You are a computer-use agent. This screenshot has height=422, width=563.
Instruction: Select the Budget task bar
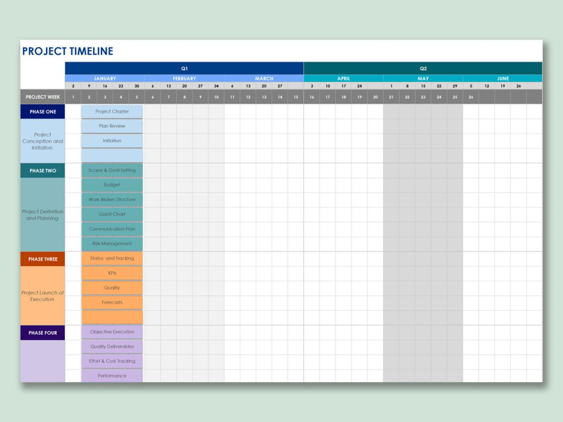(x=112, y=184)
